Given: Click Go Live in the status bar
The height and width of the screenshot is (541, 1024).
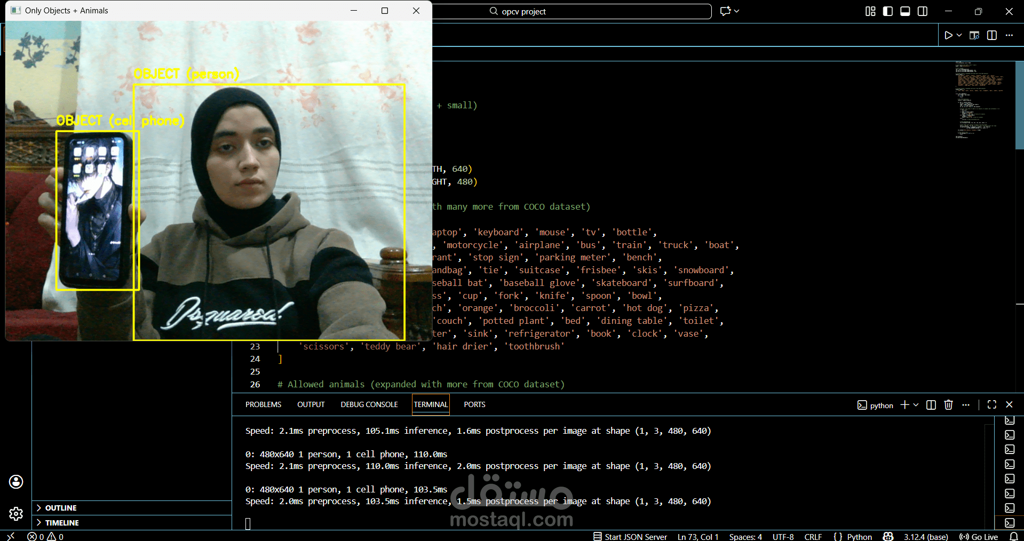Looking at the screenshot, I should point(978,537).
